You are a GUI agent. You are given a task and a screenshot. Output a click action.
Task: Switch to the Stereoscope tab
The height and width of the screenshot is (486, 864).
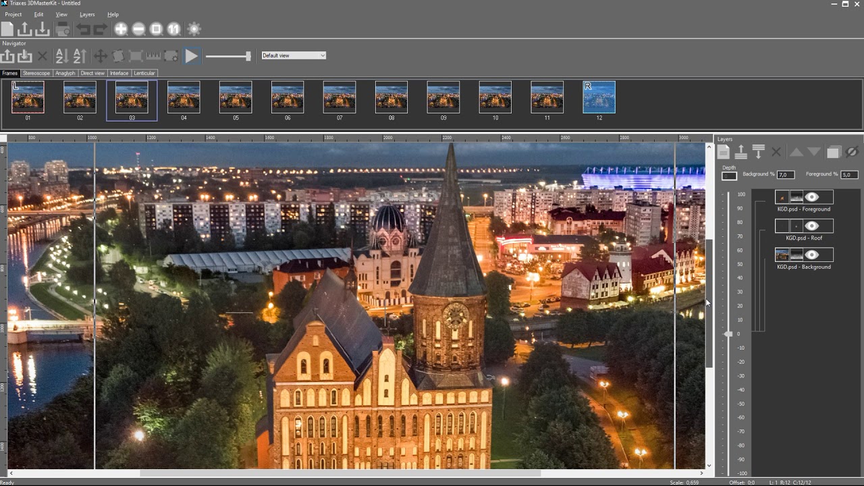36,73
